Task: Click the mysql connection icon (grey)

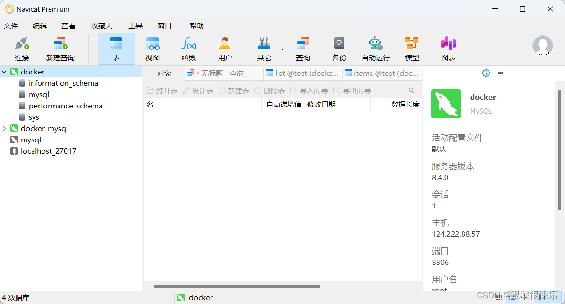Action: pyautogui.click(x=14, y=140)
